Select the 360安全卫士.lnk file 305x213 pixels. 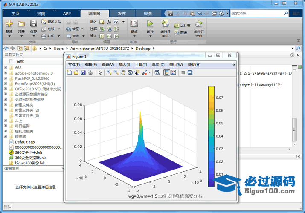(29, 153)
